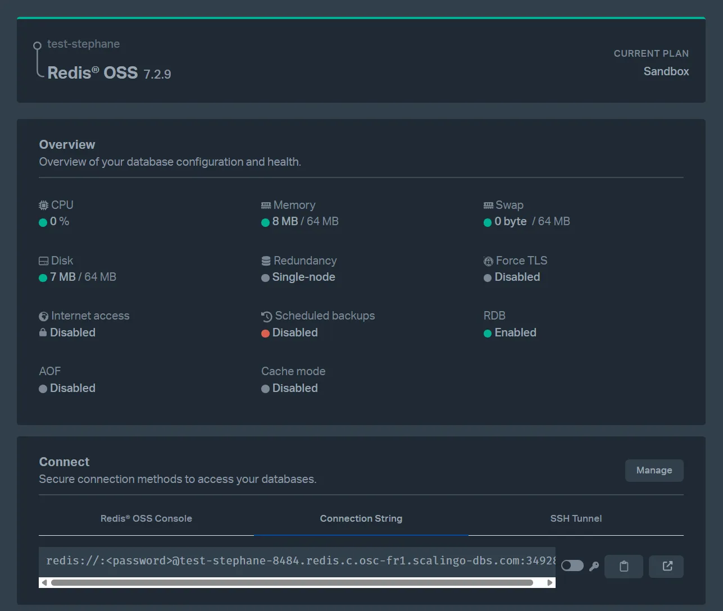Click the Manage button in Connect section
The width and height of the screenshot is (723, 611).
pos(654,470)
